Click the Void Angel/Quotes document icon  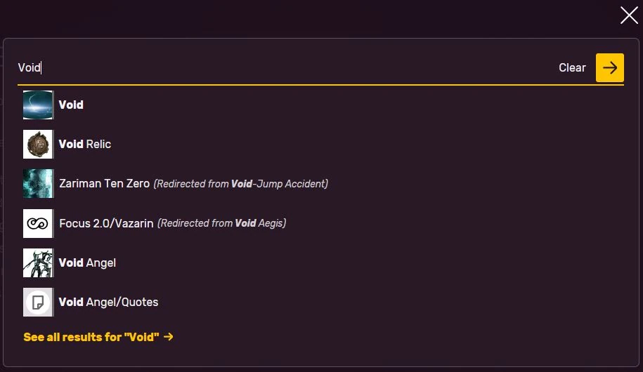(38, 303)
